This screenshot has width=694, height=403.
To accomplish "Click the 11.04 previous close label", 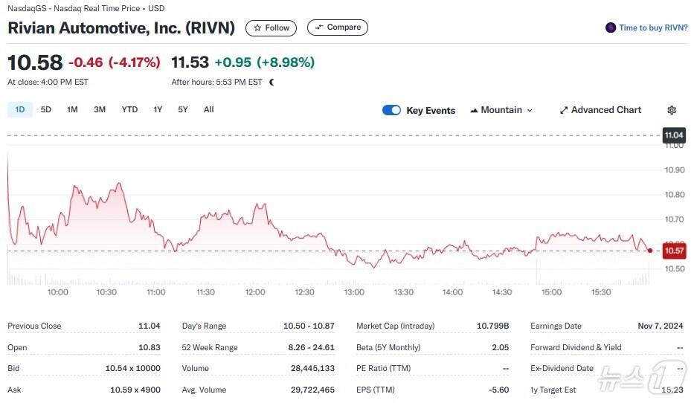I will click(672, 135).
